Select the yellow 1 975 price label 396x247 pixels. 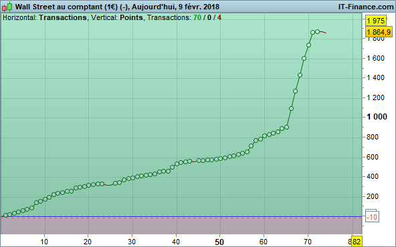(375, 21)
